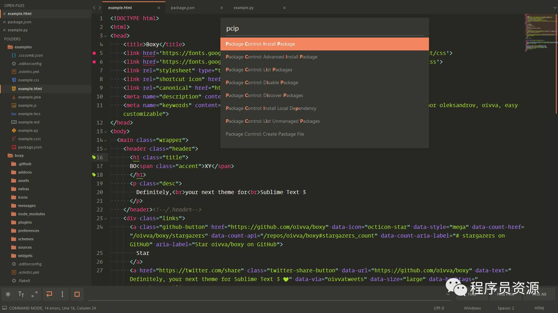Close package.json in Open Files list

(x=4, y=22)
